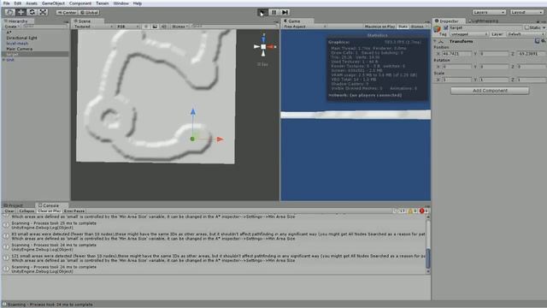The image size is (547, 308).
Task: Click the Add Component button
Action: point(490,91)
